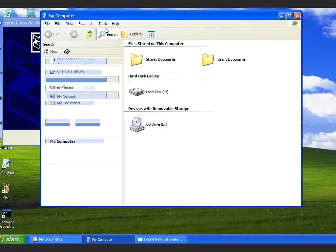Click the Start button
This screenshot has height=252, width=336.
click(12, 239)
